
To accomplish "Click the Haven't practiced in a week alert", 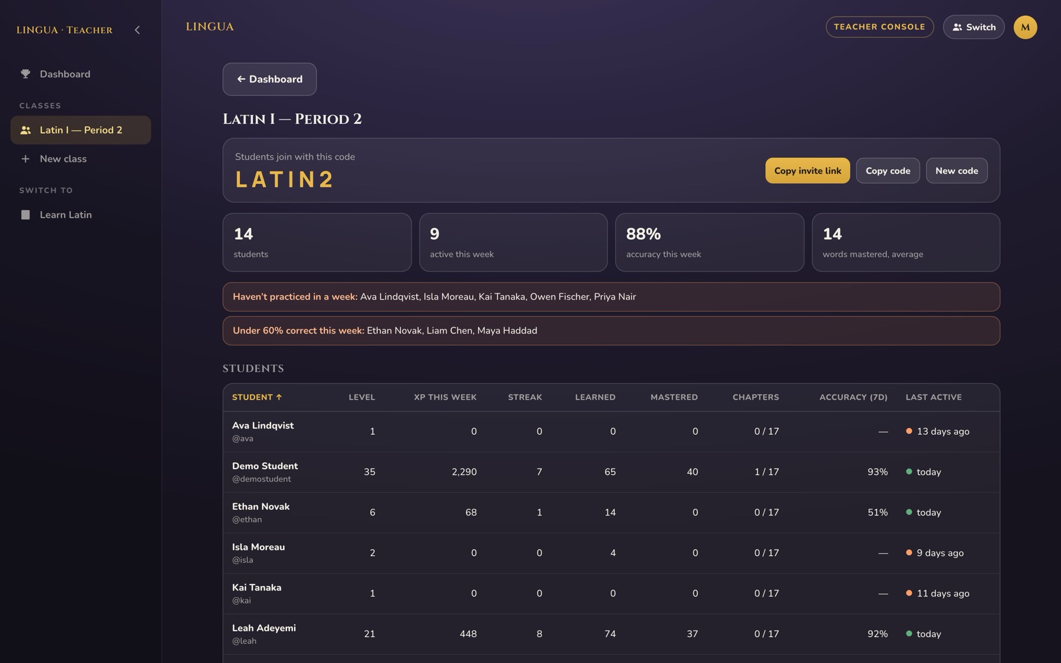I will pyautogui.click(x=611, y=297).
